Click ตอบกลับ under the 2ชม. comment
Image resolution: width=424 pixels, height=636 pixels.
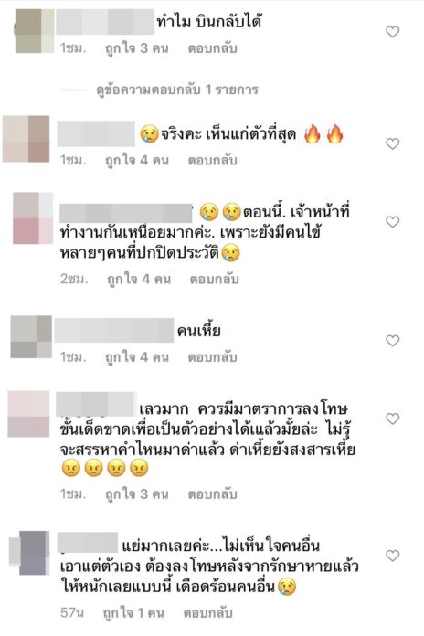tap(214, 280)
